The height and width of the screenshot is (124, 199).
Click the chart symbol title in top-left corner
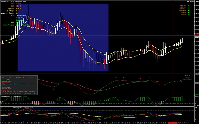13,1
